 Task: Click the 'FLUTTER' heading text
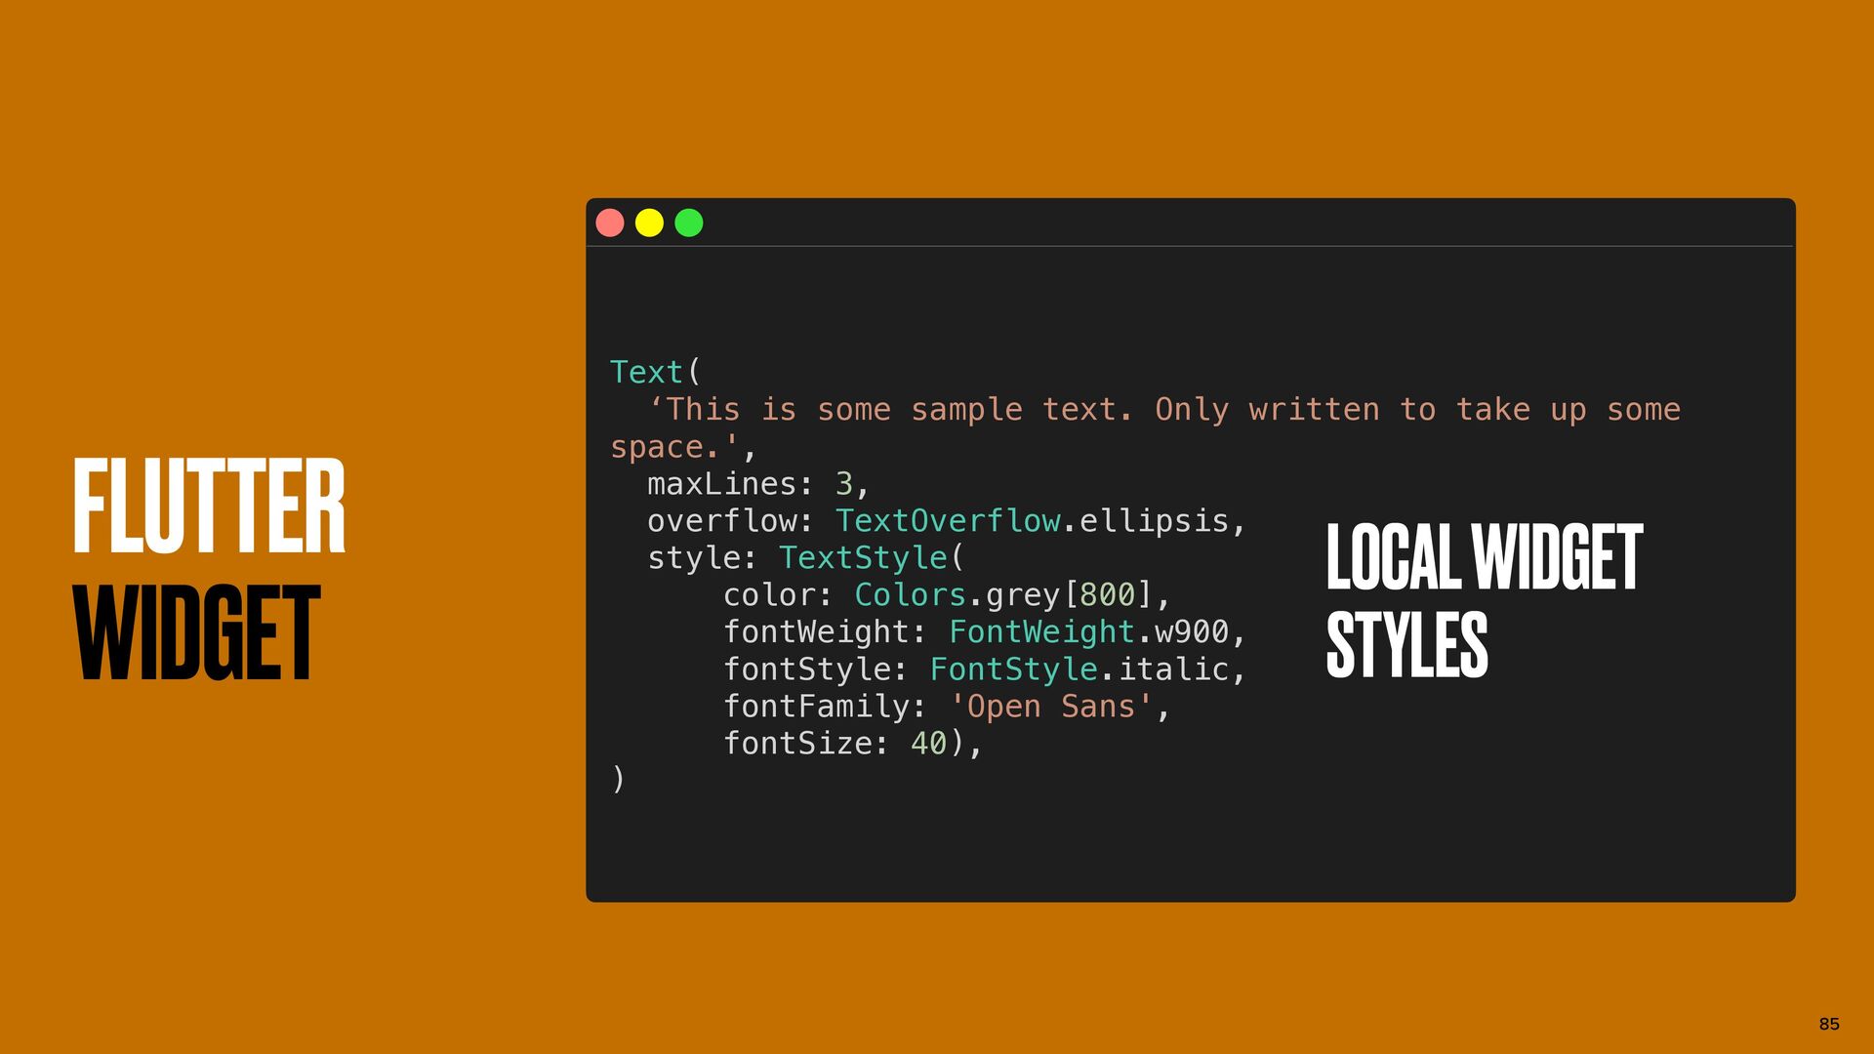click(x=209, y=507)
